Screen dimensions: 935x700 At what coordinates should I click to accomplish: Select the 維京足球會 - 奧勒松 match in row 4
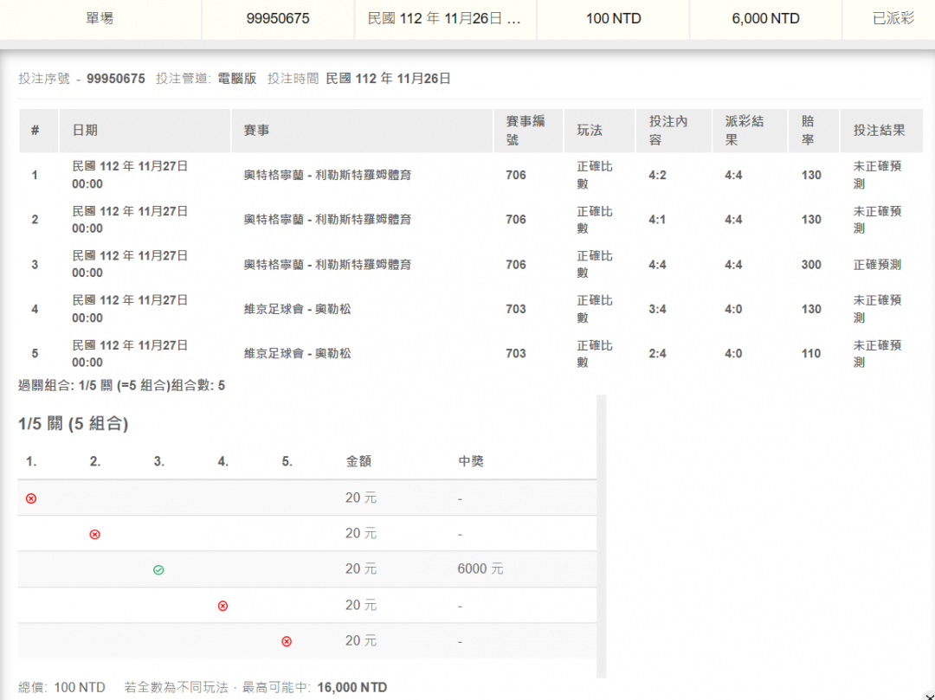click(297, 309)
